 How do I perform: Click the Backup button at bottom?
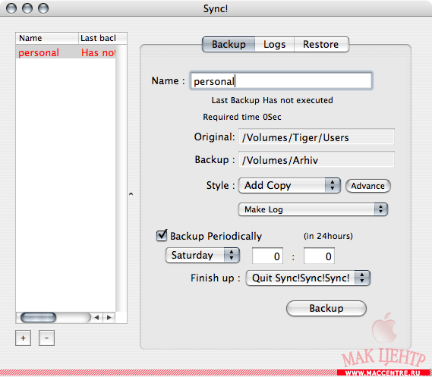point(326,308)
